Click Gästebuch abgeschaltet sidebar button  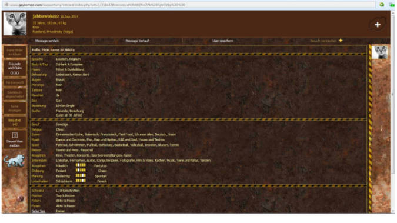click(x=15, y=94)
